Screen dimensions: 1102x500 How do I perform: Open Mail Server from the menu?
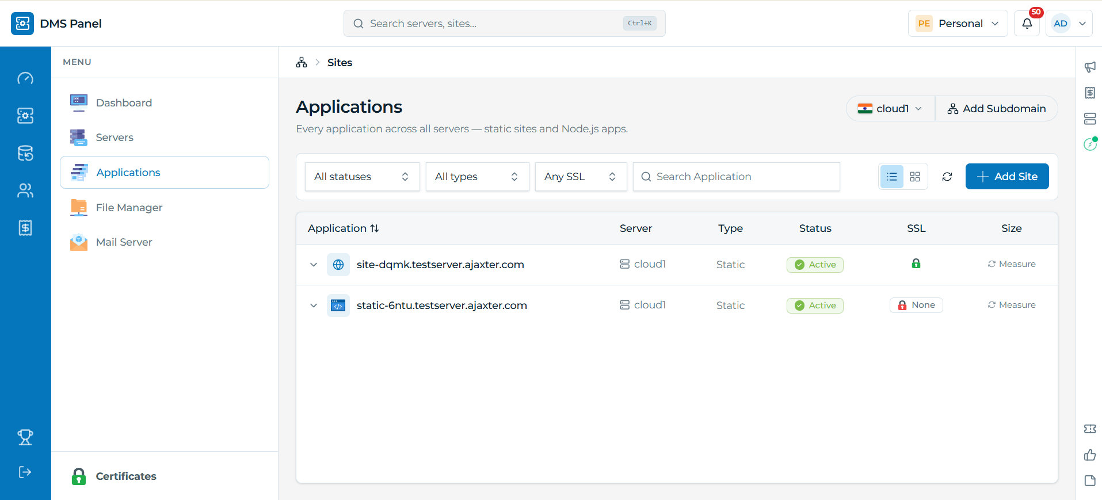pyautogui.click(x=165, y=242)
